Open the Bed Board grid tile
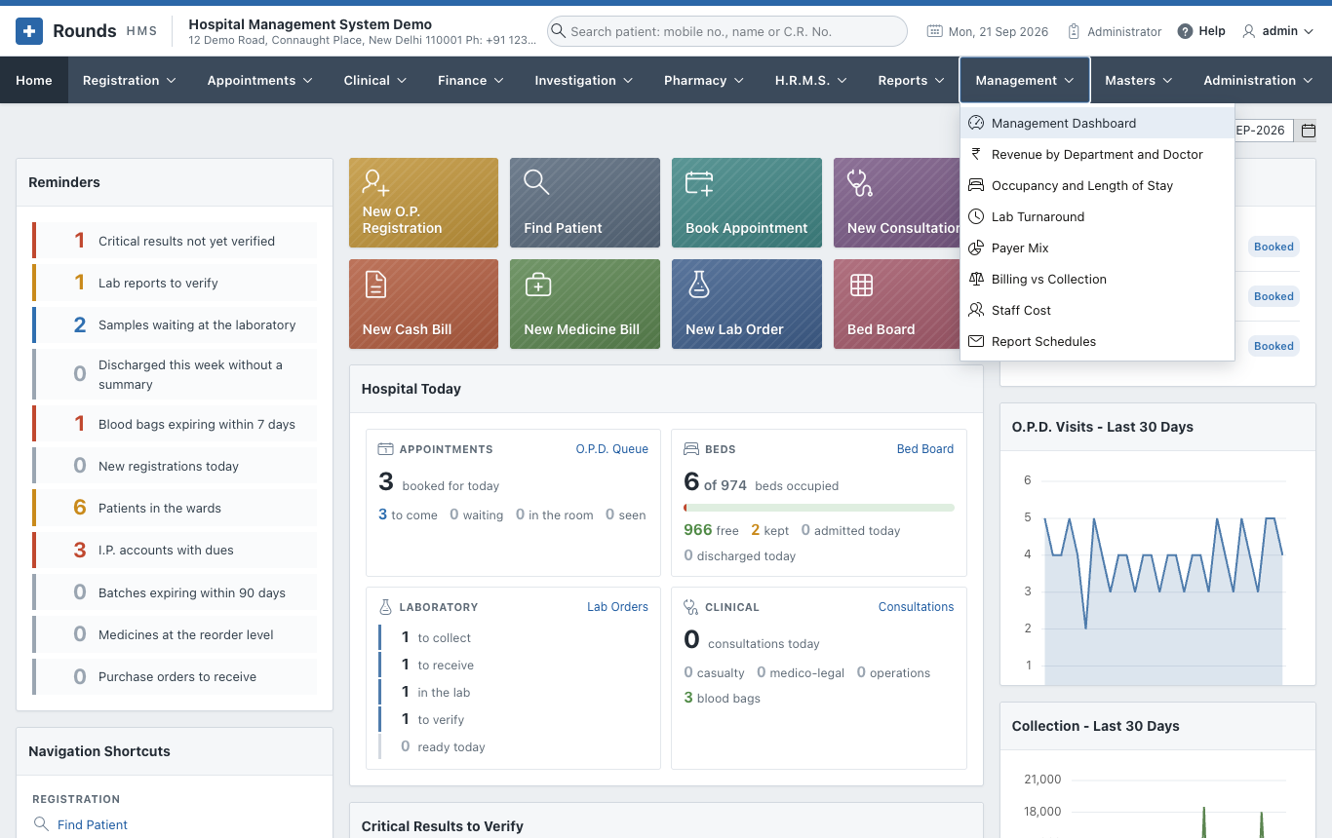Viewport: 1332px width, 838px height. 897,304
